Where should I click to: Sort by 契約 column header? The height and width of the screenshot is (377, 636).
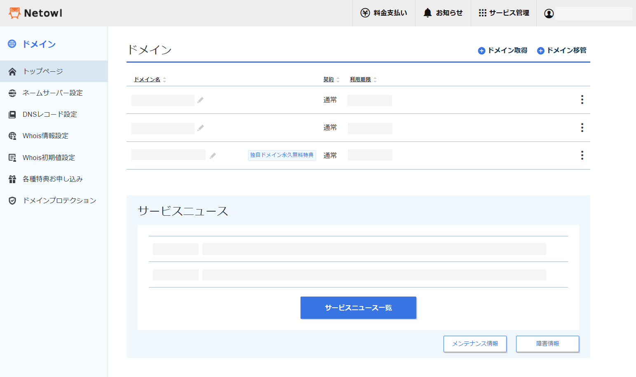tap(329, 80)
